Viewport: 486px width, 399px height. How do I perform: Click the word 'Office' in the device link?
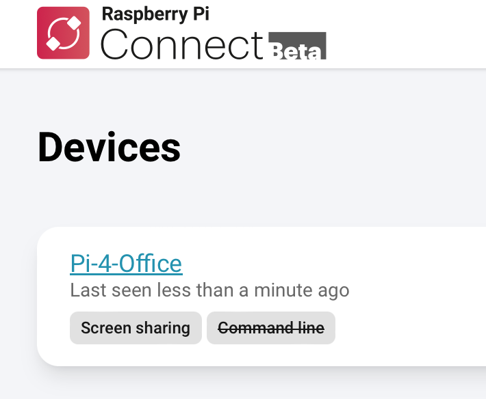151,264
